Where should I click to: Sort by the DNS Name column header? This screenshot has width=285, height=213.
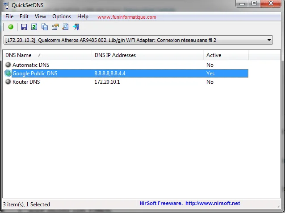(47, 55)
